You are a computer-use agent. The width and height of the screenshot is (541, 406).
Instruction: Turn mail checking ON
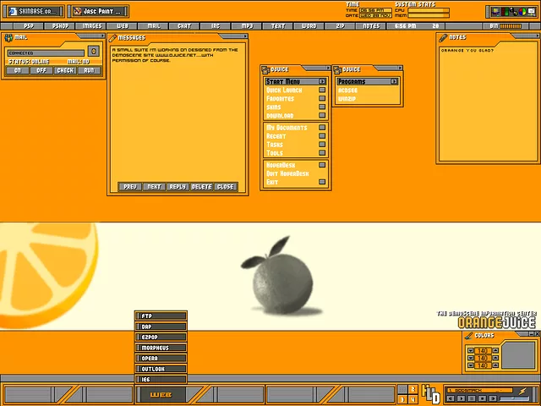18,70
